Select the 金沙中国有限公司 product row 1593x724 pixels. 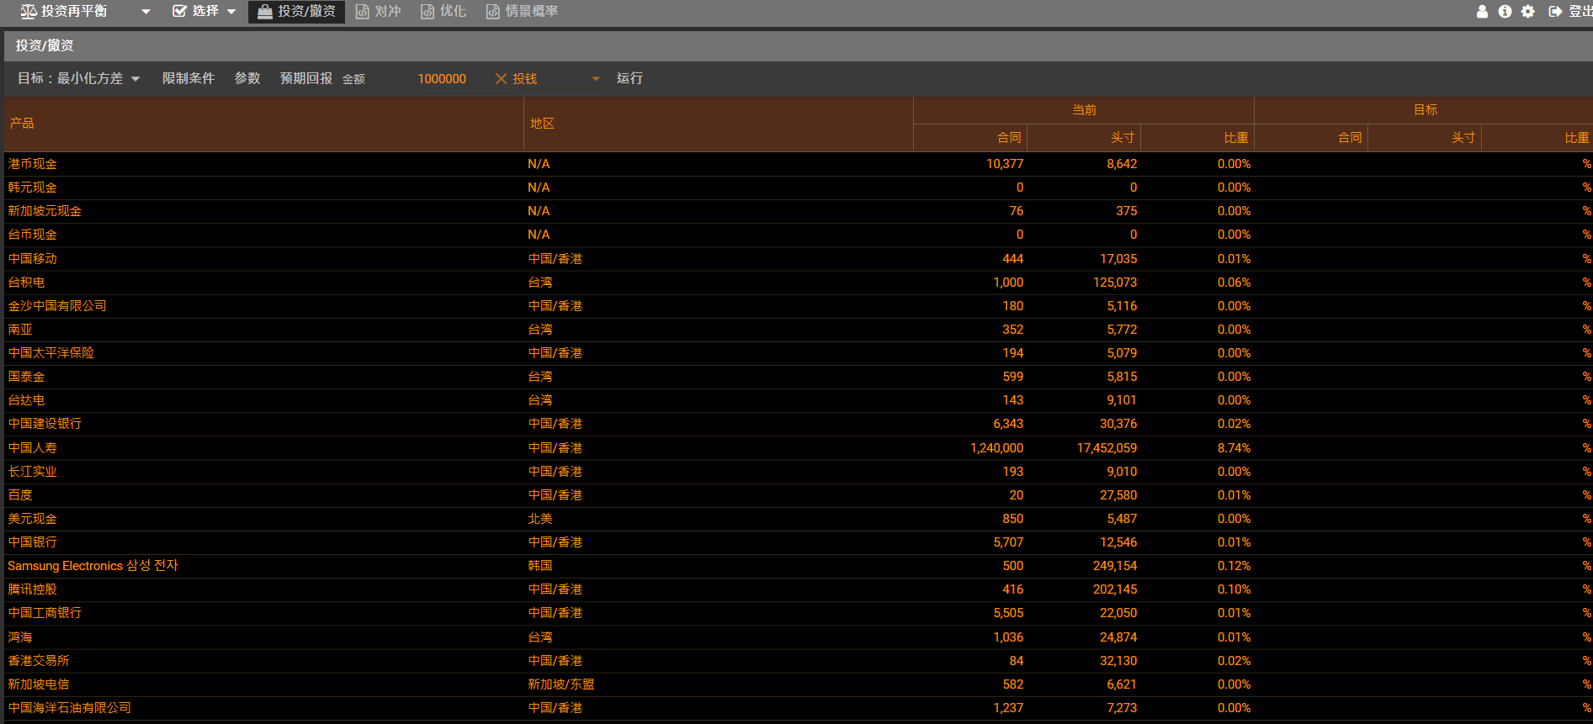coord(799,306)
